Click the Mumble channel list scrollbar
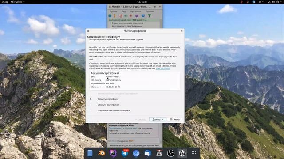 click(161, 23)
